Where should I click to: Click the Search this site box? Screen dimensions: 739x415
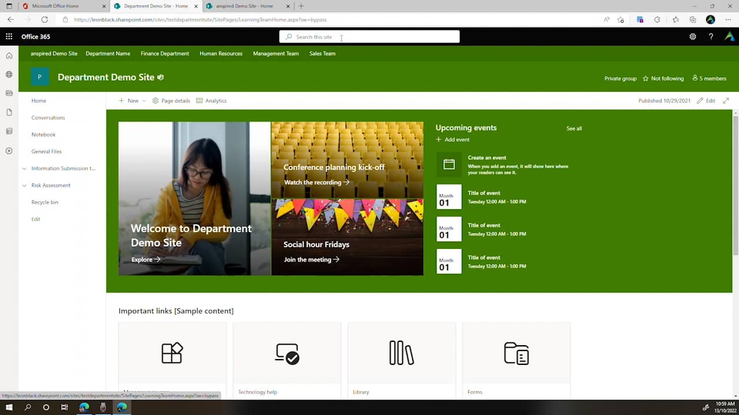pos(369,37)
